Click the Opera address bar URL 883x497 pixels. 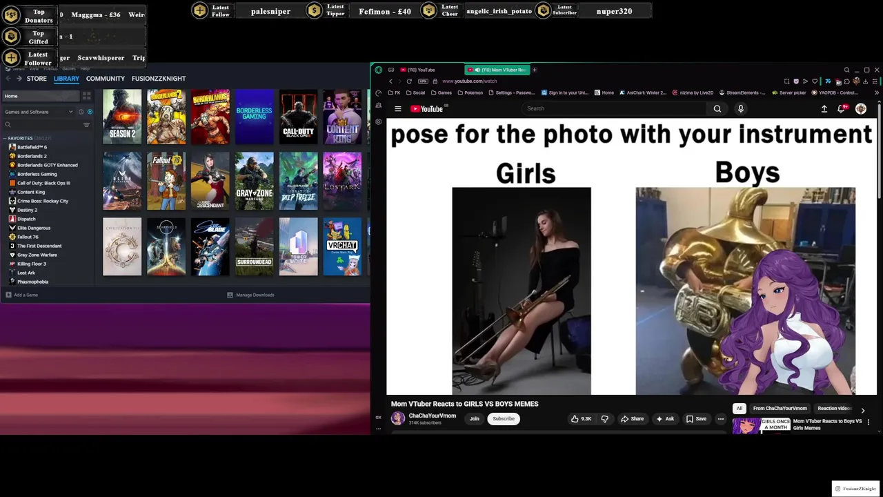coord(469,81)
